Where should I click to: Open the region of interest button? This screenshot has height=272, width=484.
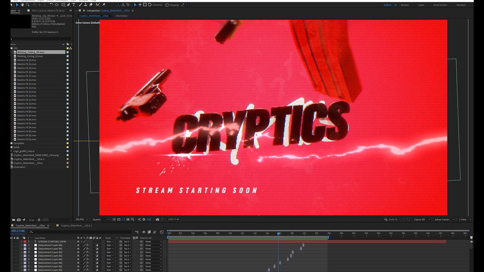click(128, 219)
